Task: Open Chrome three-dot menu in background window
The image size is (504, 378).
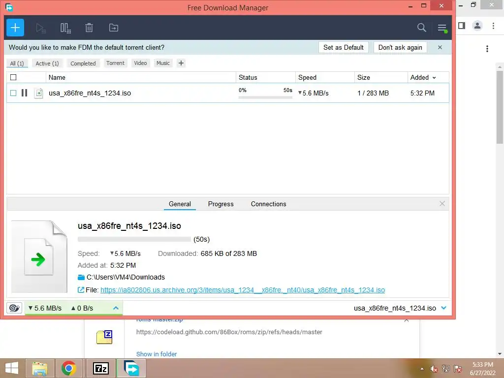Action: 493,26
